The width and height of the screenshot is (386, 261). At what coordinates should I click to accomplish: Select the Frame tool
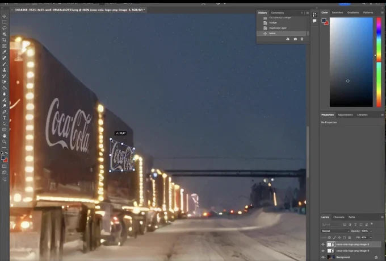tap(5, 46)
